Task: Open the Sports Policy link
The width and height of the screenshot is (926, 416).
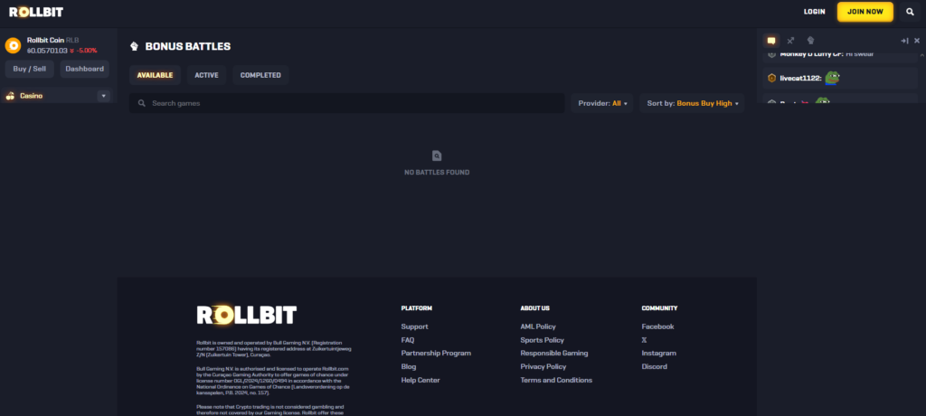Action: (543, 340)
